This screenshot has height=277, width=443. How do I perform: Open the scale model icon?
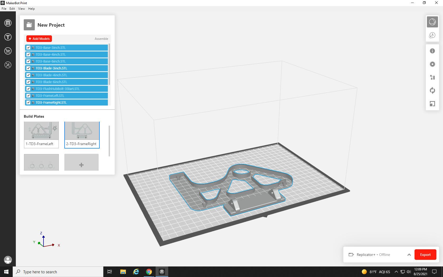pos(432,104)
